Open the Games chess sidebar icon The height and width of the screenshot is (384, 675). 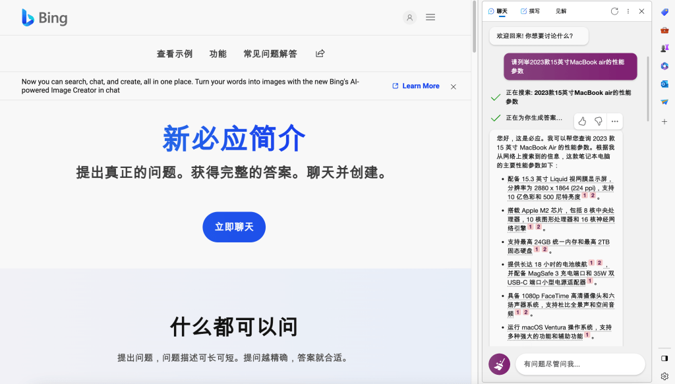point(664,48)
